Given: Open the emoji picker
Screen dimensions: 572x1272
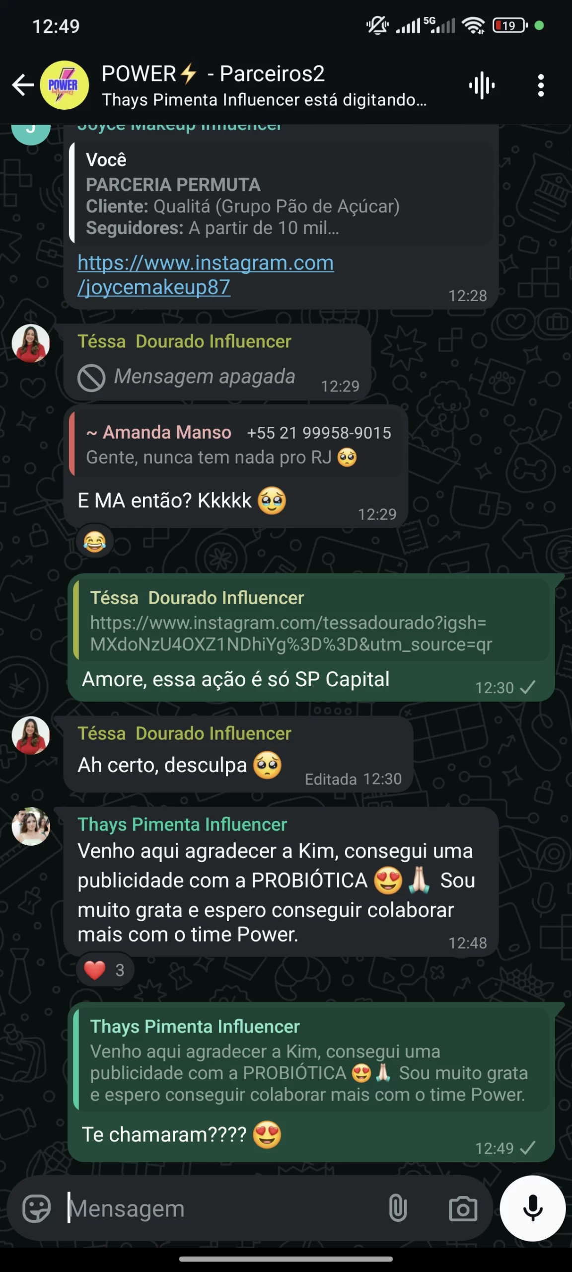Looking at the screenshot, I should 36,1208.
